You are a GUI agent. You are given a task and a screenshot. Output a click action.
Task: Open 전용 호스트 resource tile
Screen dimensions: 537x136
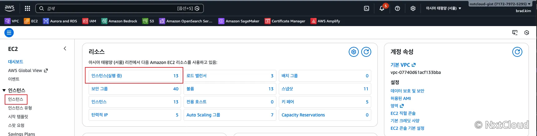(230, 102)
